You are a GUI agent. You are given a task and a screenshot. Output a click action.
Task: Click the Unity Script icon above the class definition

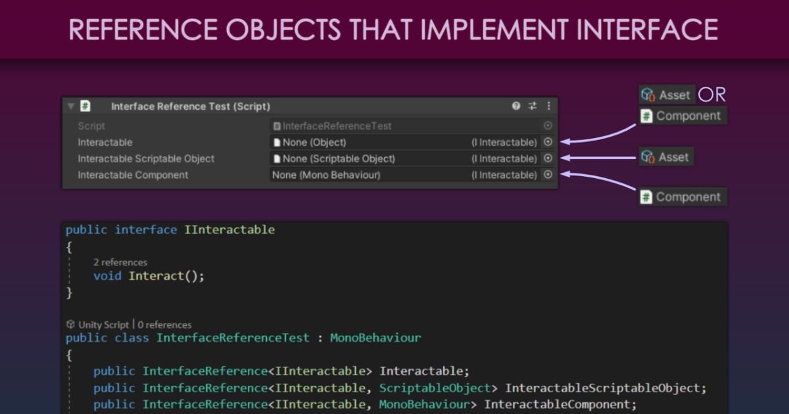coord(70,324)
